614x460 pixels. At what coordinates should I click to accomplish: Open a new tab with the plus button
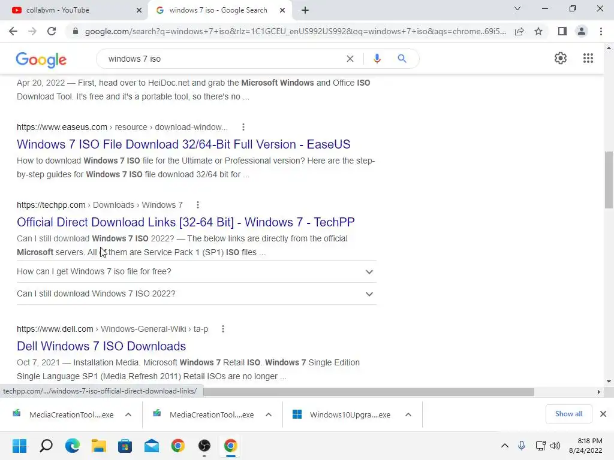(x=305, y=10)
